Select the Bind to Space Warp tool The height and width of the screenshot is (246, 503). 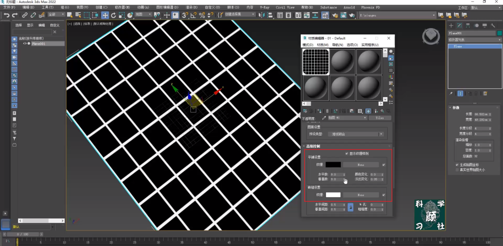[x=42, y=15]
